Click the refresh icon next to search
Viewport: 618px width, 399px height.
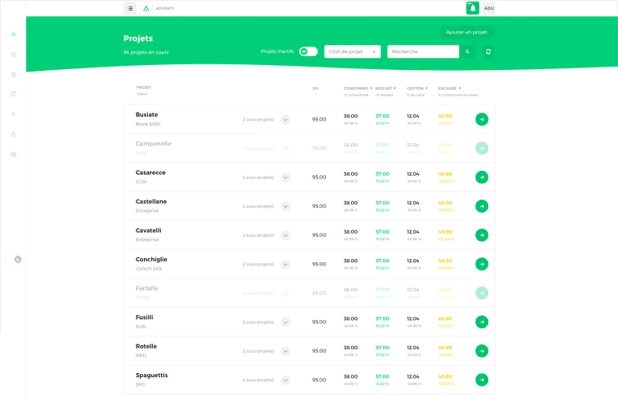click(x=488, y=52)
